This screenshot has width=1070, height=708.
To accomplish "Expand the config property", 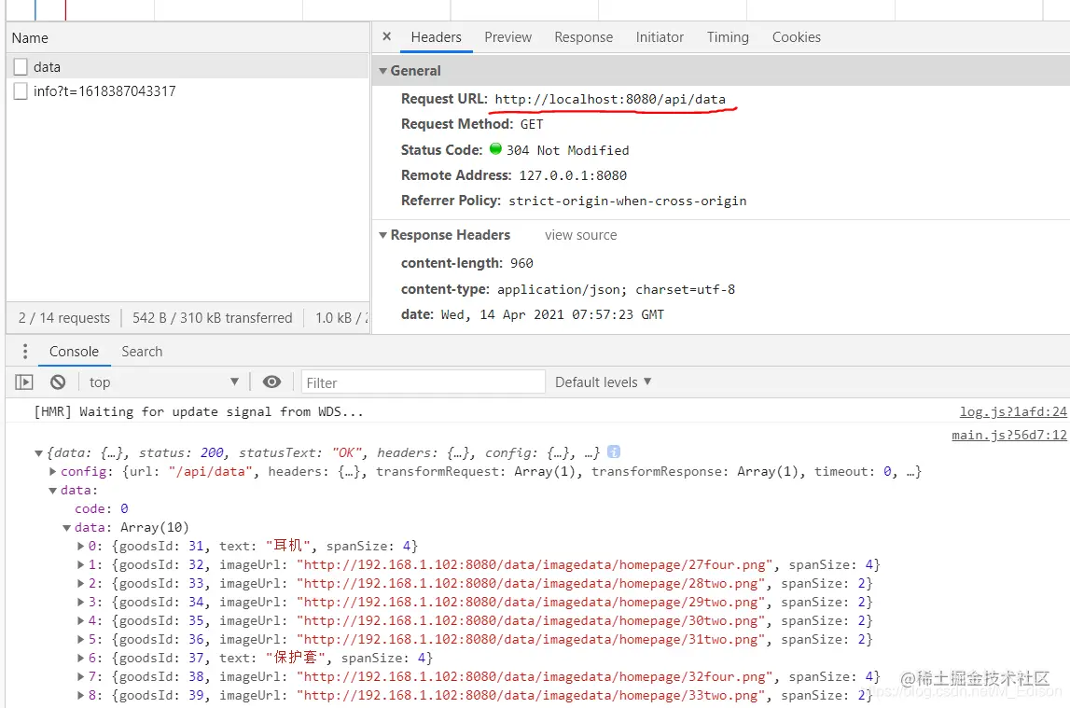I will [52, 471].
